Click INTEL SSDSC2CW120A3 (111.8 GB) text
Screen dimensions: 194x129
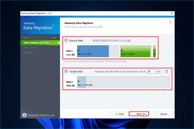(x=112, y=41)
